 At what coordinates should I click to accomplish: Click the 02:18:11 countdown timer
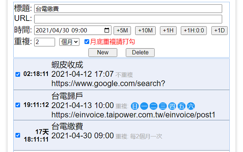36,74
